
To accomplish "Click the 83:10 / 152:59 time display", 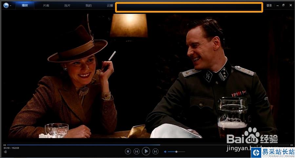I will [11, 148].
